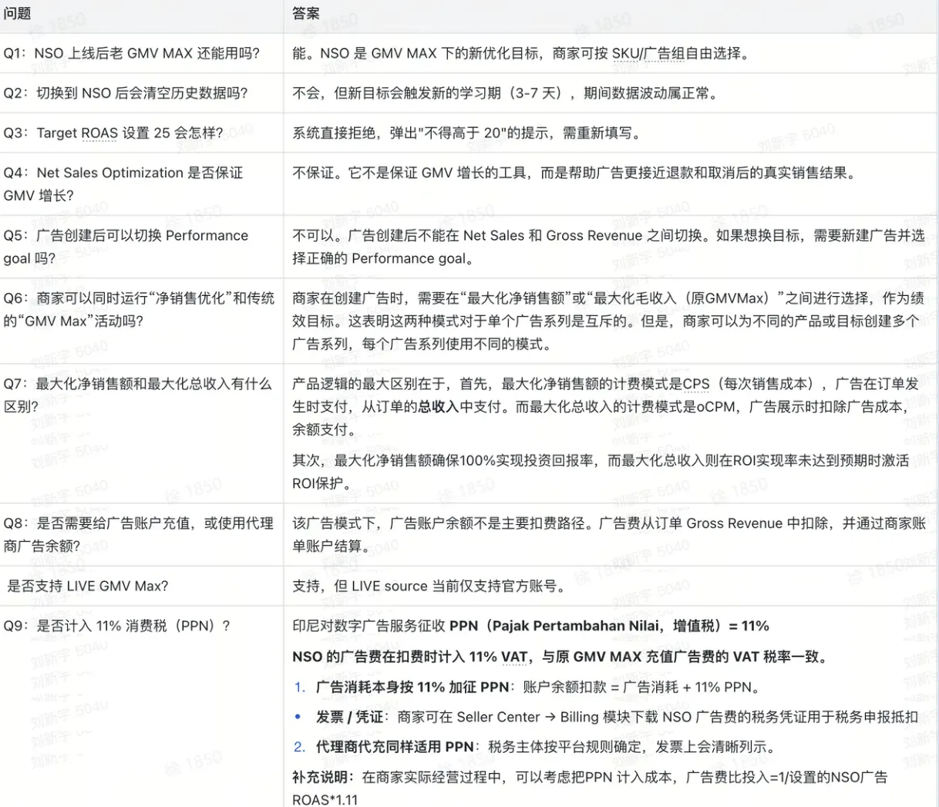Select question Q8 about recharging the ad account

point(139,534)
